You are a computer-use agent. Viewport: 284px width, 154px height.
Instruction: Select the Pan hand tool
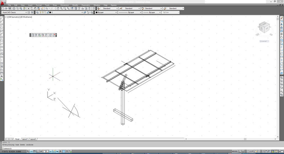pyautogui.click(x=58, y=9)
